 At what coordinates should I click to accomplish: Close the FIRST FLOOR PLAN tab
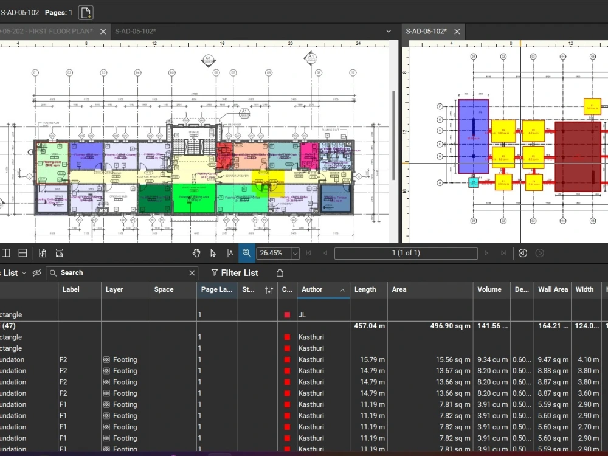[x=103, y=32]
